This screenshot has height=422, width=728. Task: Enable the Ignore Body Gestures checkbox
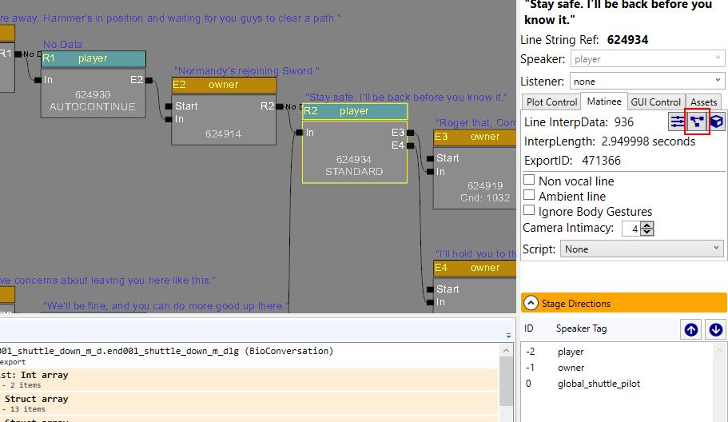coord(529,210)
